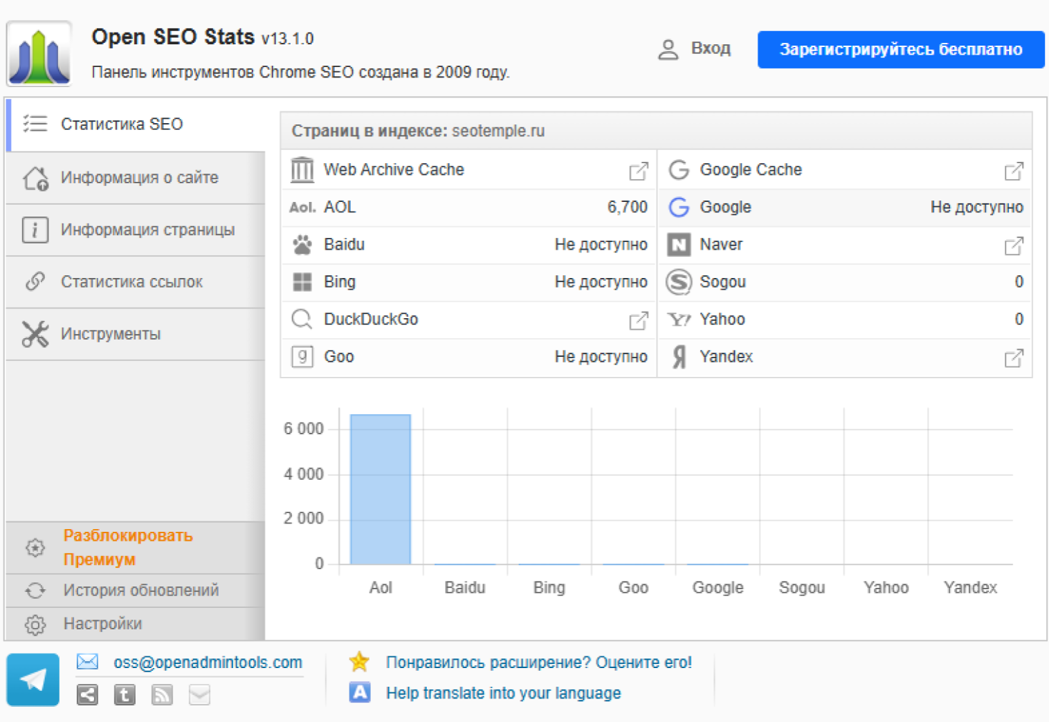Click the premium badge gear icon

35,548
